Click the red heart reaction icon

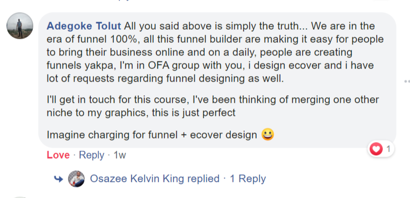click(376, 149)
